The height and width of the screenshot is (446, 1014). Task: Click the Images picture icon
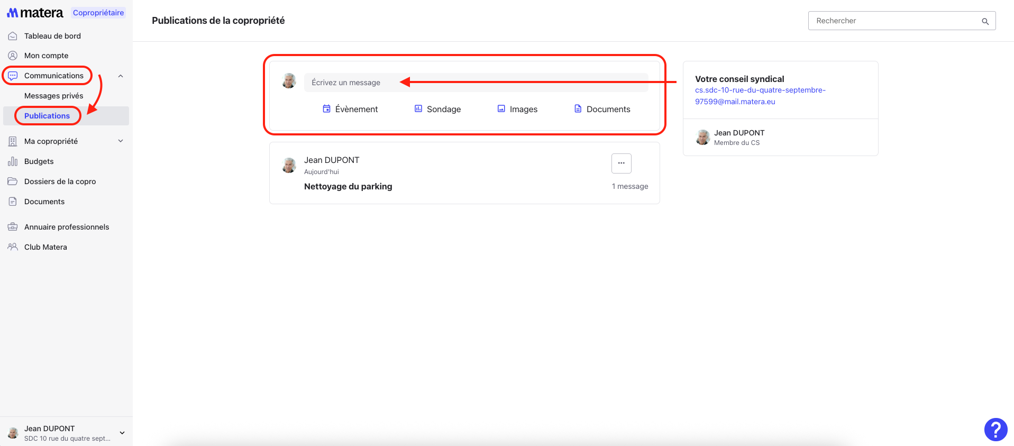click(x=501, y=109)
